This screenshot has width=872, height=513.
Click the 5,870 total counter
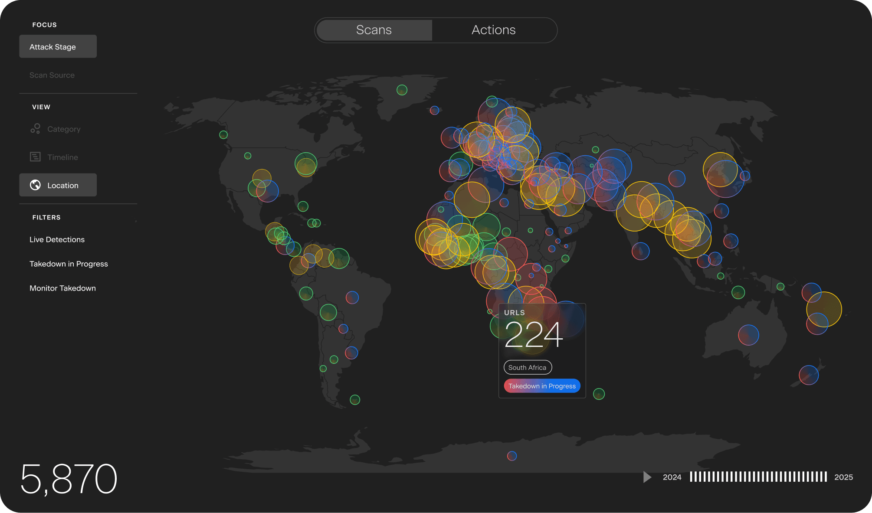click(69, 479)
